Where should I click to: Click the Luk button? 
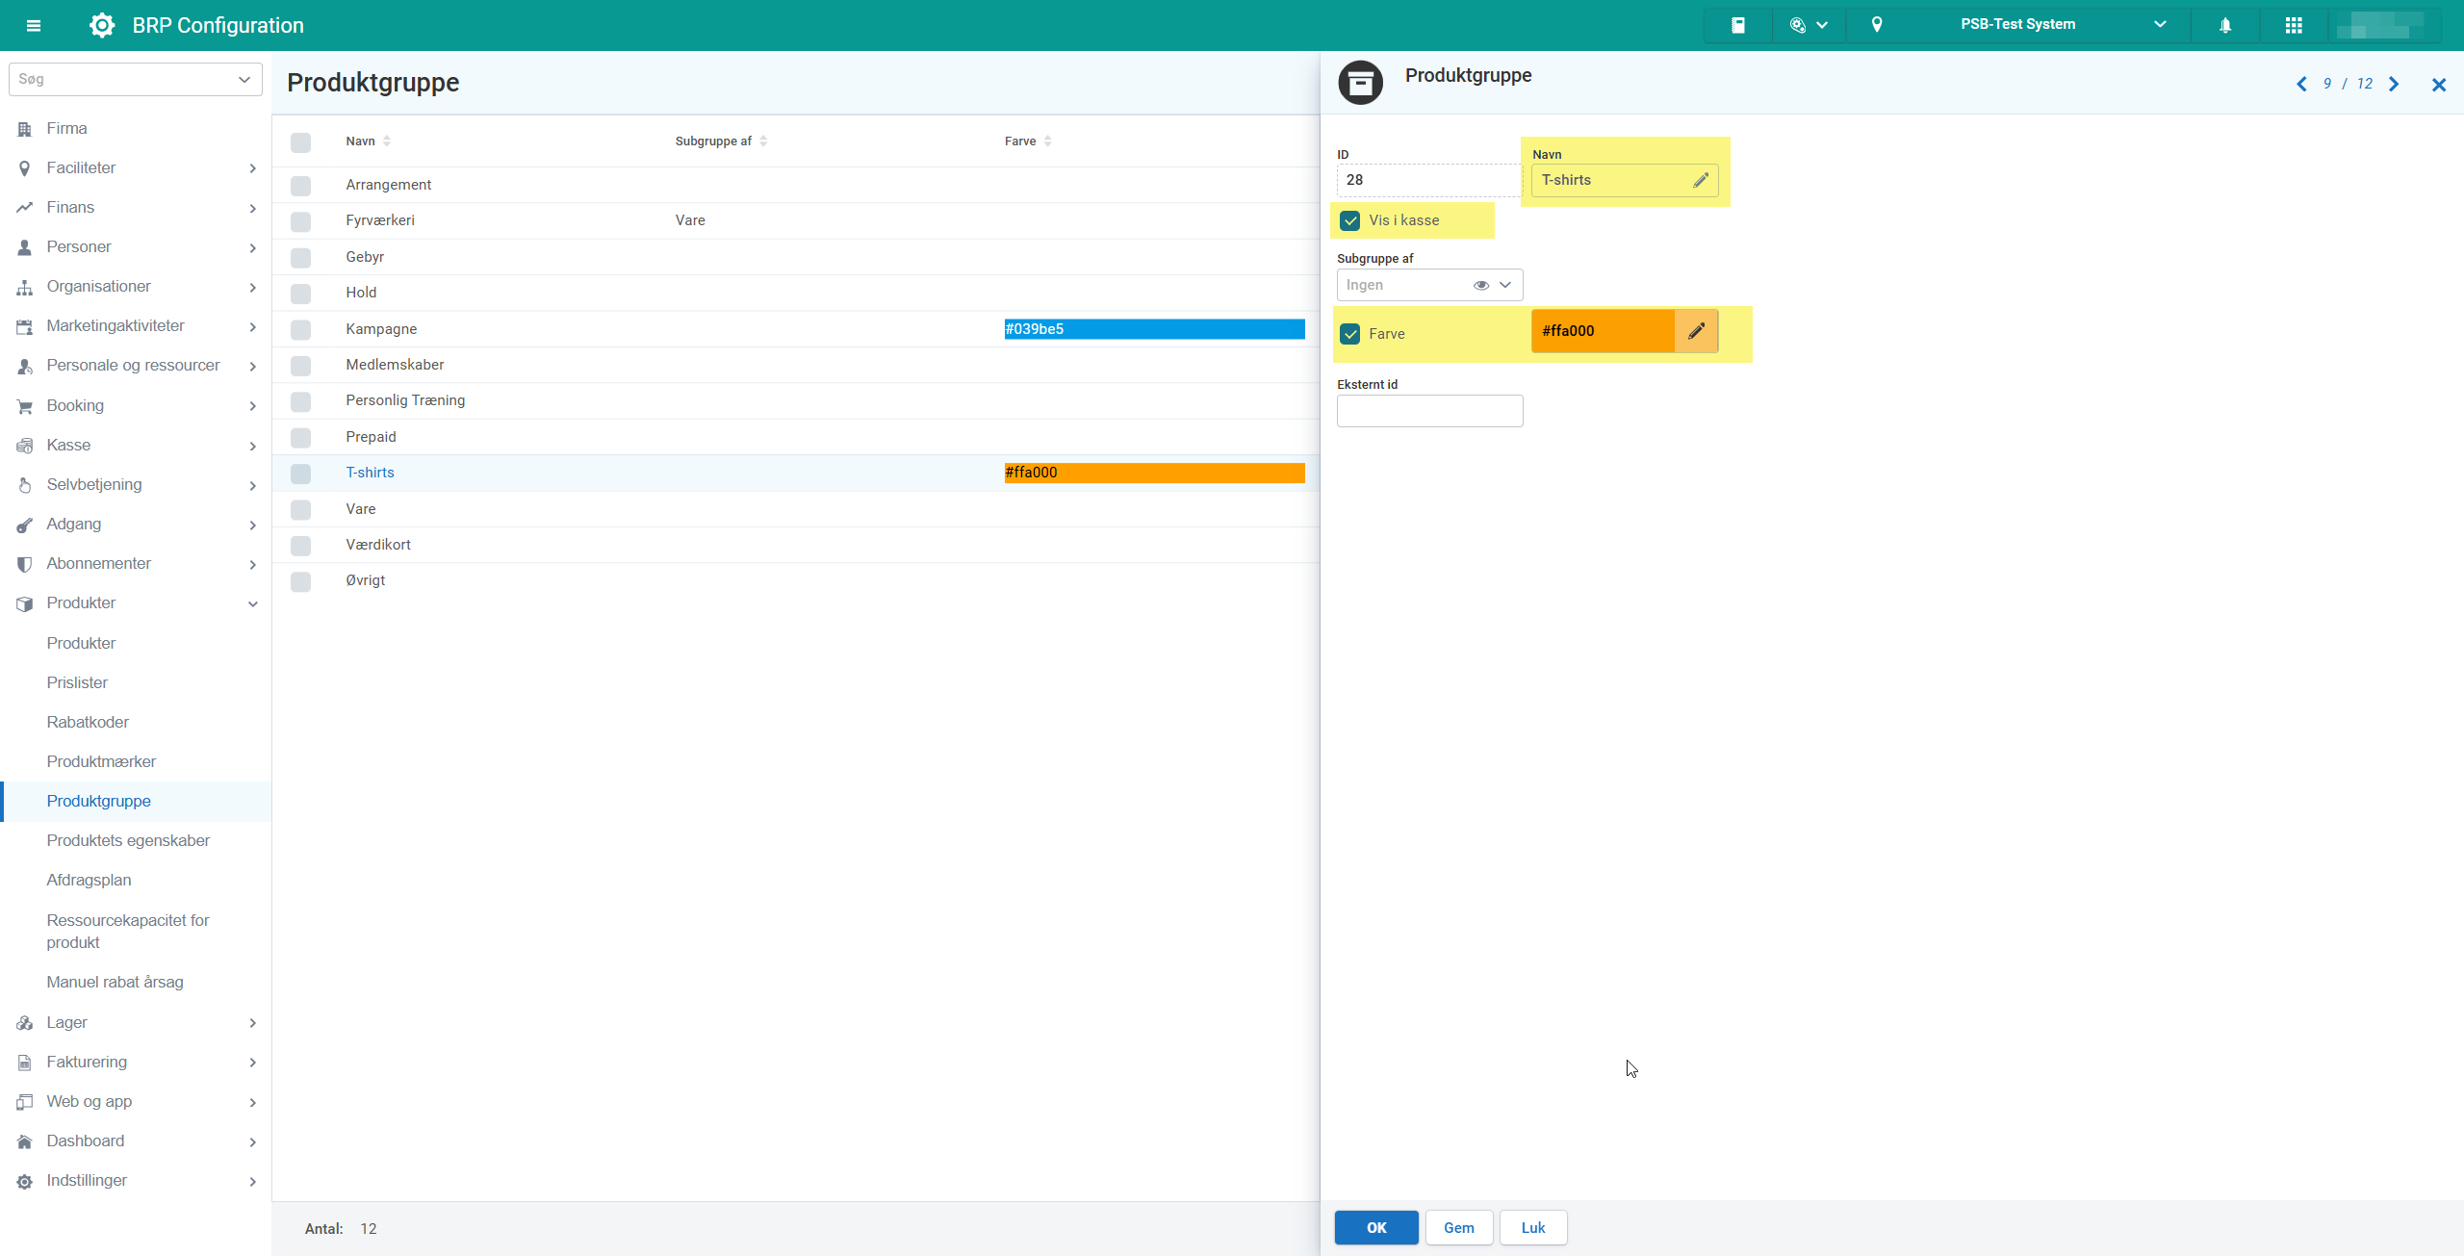coord(1533,1228)
